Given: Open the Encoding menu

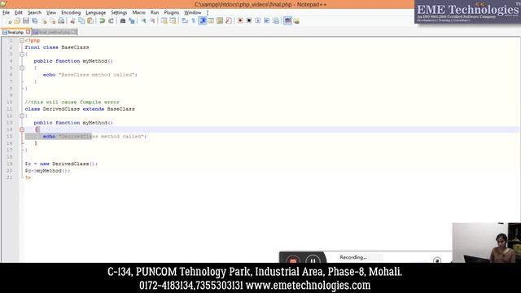Looking at the screenshot, I should [71, 13].
